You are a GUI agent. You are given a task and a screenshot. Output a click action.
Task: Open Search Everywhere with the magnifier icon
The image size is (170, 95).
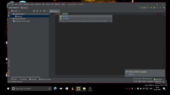(164, 8)
